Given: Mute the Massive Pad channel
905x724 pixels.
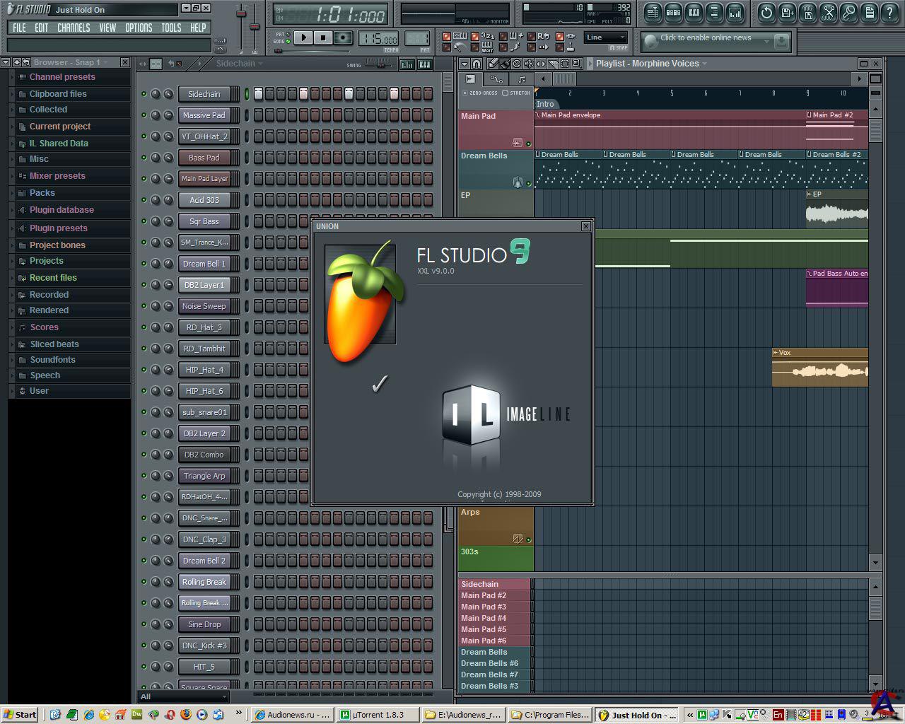Looking at the screenshot, I should pyautogui.click(x=144, y=115).
